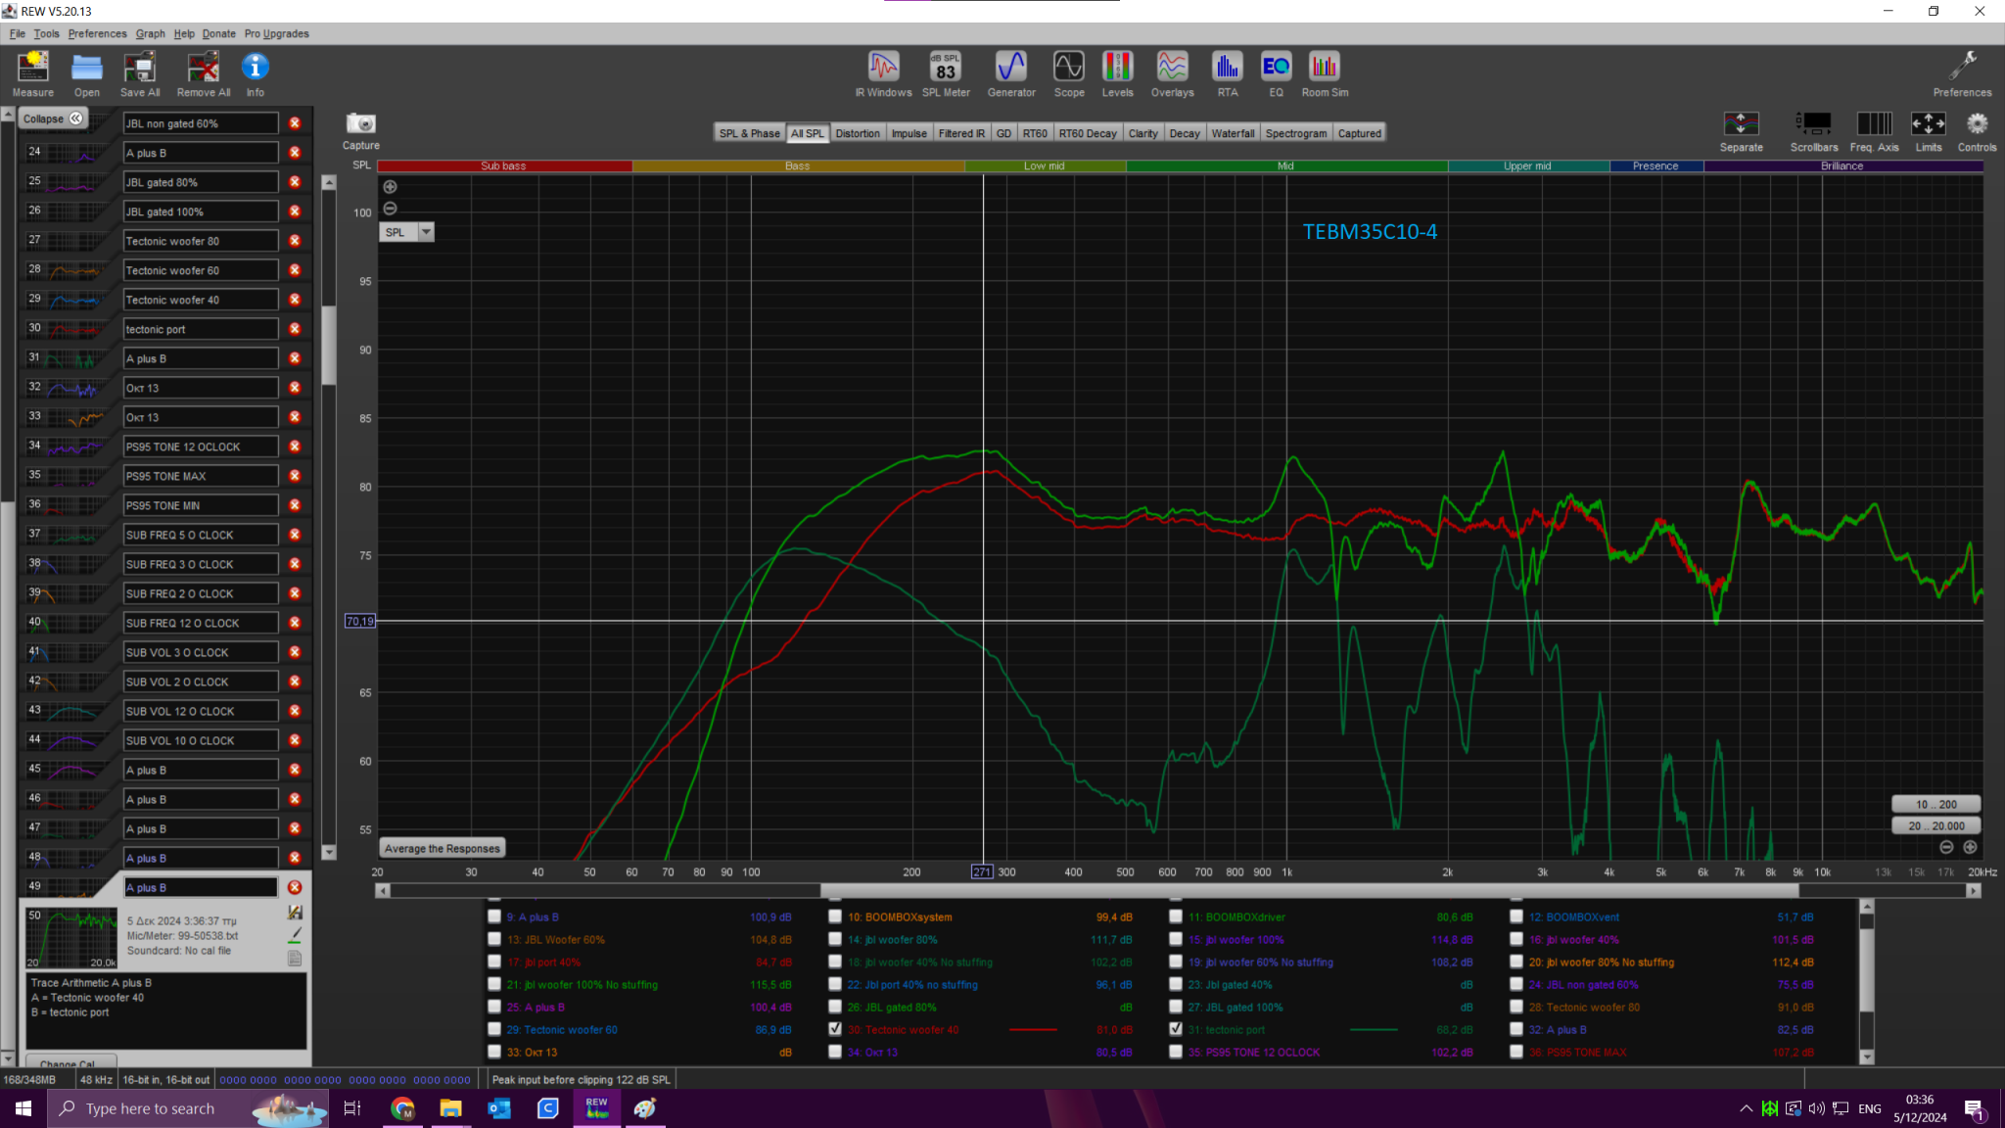Click the horizontal graph scrollbar thumb
The width and height of the screenshot is (2005, 1128).
click(1309, 891)
